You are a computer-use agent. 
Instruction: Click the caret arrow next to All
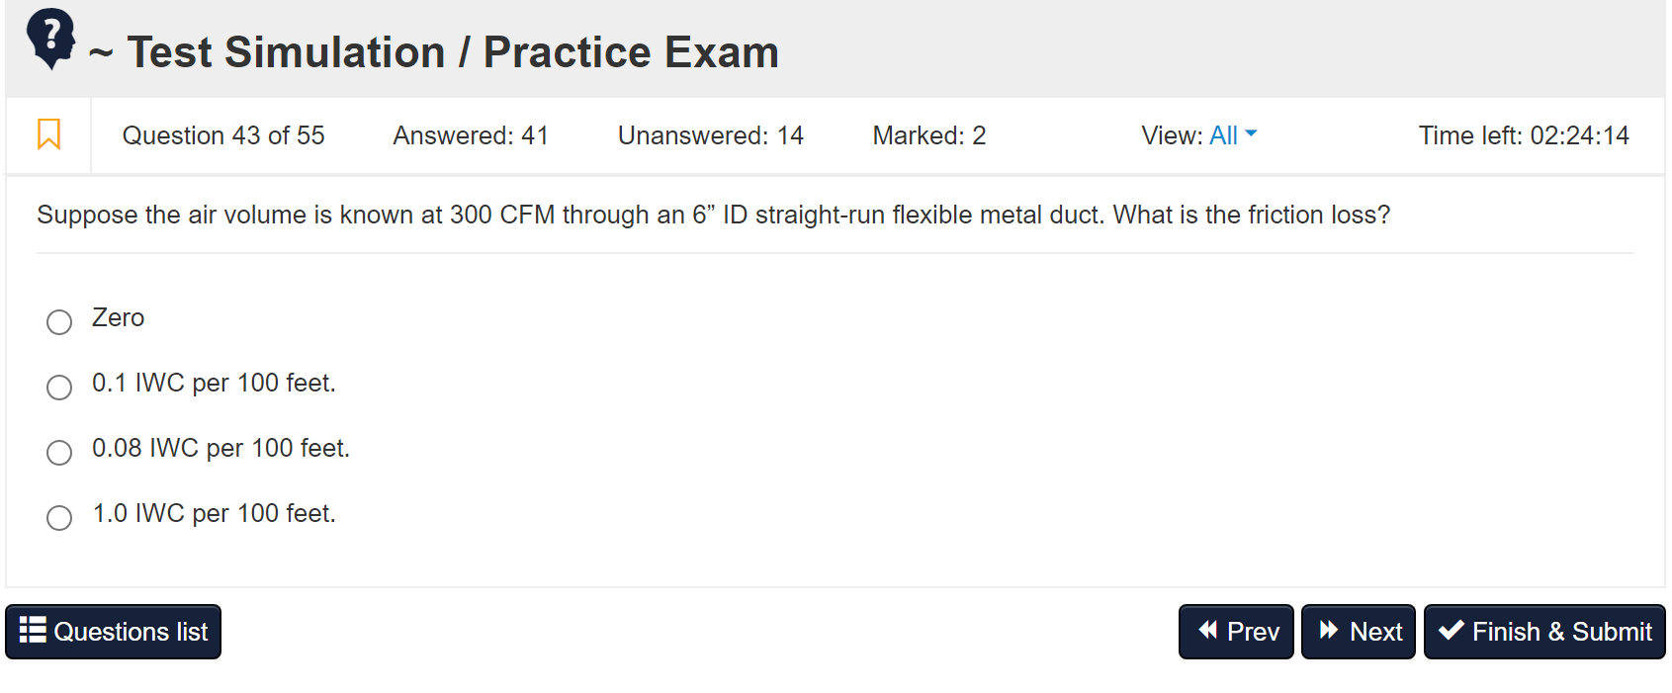coord(1251,133)
